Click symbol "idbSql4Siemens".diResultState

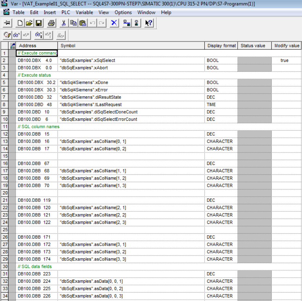pos(90,97)
